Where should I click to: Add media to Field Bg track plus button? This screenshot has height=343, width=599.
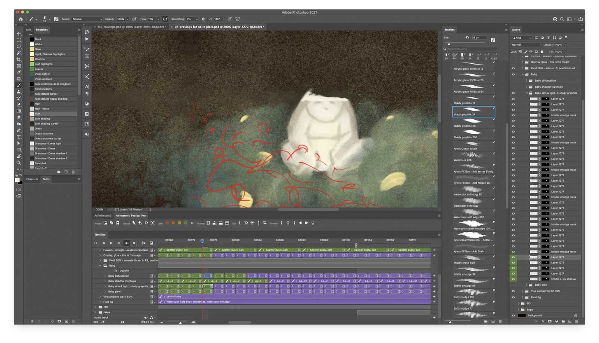(434, 302)
